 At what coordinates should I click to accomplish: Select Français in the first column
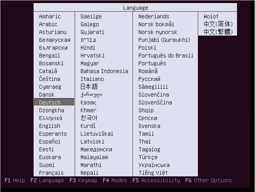point(51,173)
